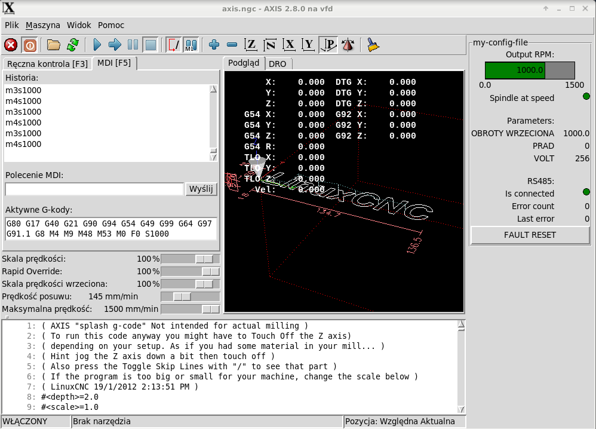
Task: Toggle the rotate view cone icon
Action: click(x=348, y=45)
